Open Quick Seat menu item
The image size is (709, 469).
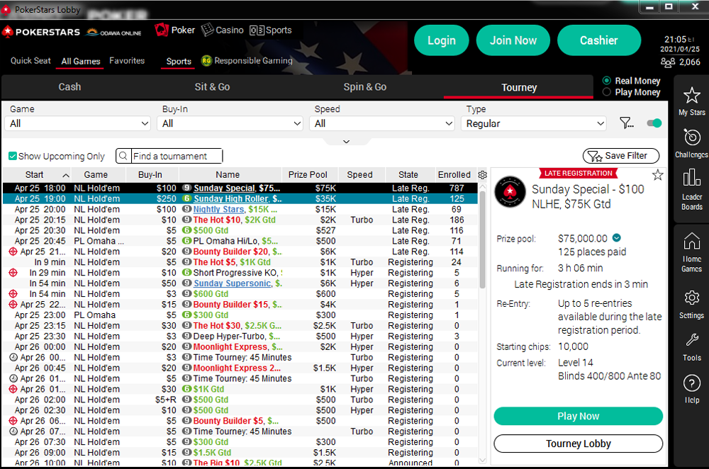click(30, 60)
